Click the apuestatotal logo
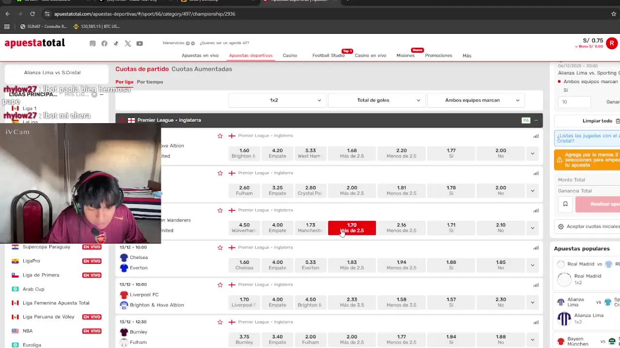The image size is (620, 348). (x=35, y=43)
